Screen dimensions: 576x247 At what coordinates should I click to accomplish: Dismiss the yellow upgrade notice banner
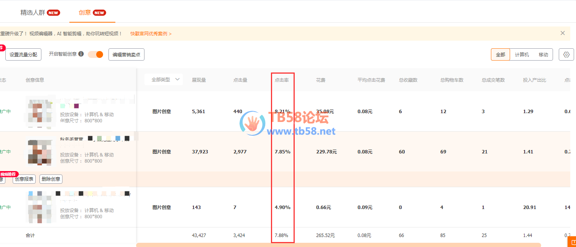[562, 33]
